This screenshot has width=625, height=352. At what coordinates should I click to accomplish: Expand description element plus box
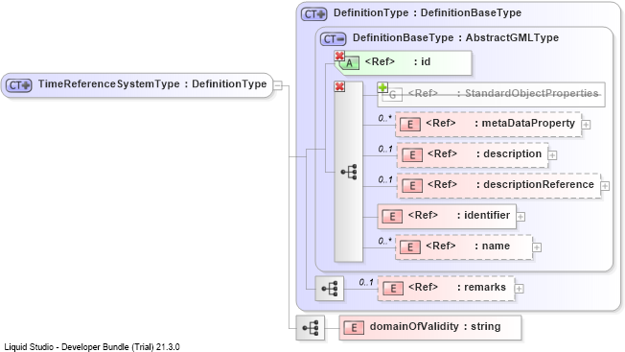point(552,155)
